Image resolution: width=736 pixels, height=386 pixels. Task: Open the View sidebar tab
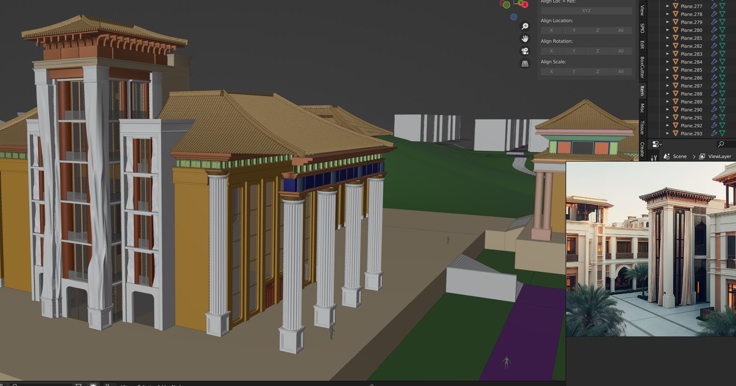pyautogui.click(x=642, y=11)
